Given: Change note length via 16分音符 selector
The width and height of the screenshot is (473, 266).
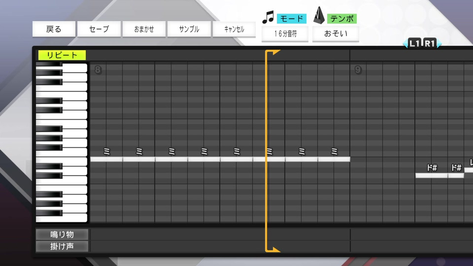Looking at the screenshot, I should [285, 33].
